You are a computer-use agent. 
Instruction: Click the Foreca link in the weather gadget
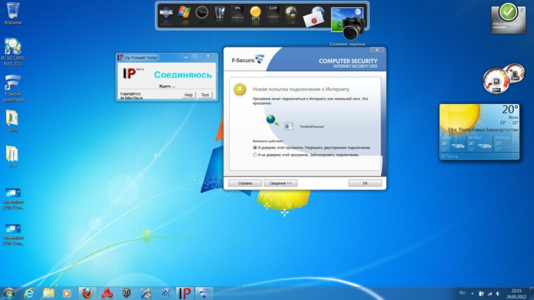(449, 157)
